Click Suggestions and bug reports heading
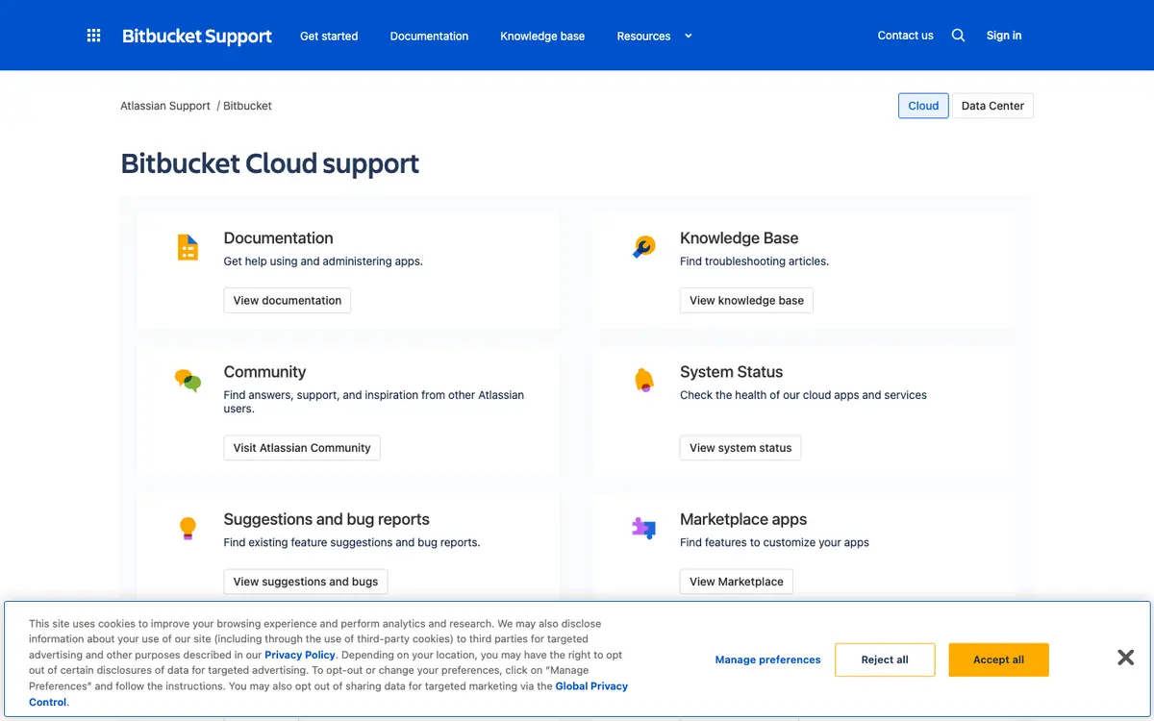 point(326,519)
